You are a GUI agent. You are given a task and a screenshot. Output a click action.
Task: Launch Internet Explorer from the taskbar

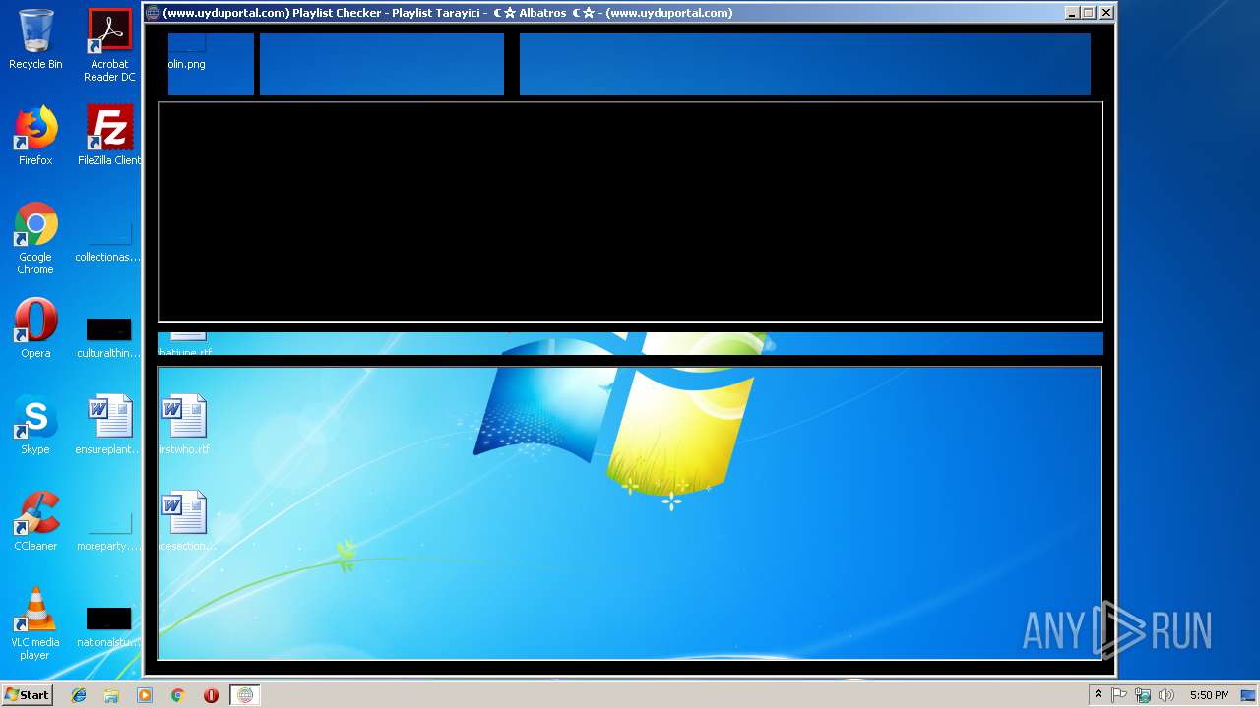[79, 695]
